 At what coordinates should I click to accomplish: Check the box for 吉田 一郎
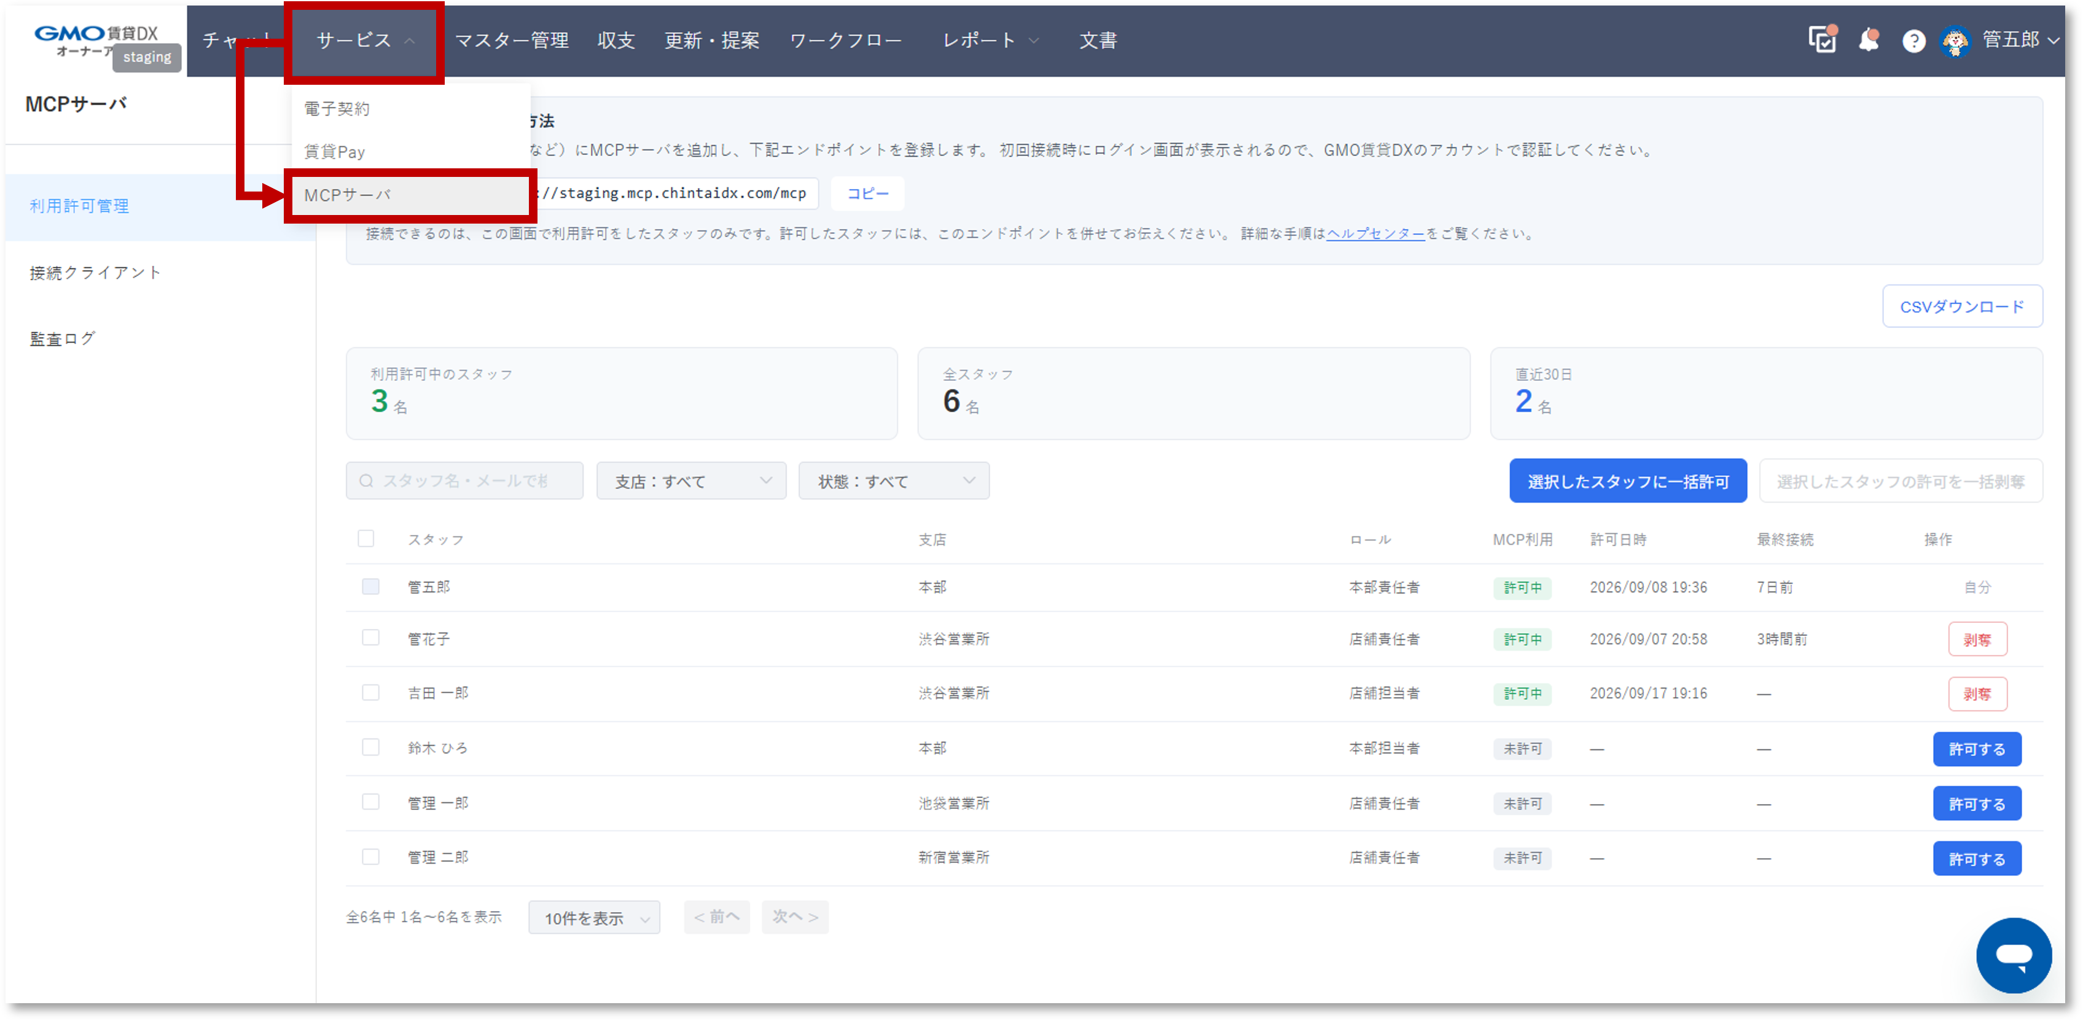370,693
